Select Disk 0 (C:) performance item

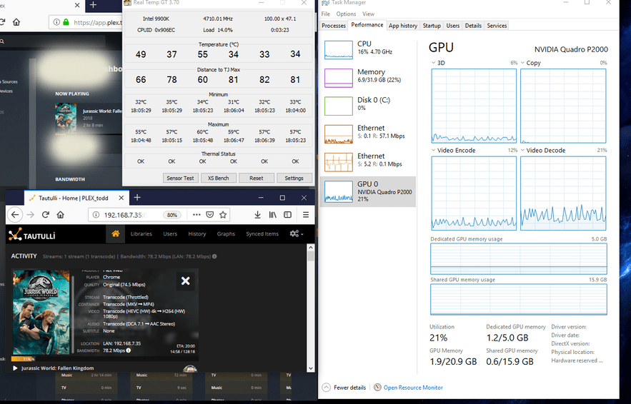[x=368, y=106]
